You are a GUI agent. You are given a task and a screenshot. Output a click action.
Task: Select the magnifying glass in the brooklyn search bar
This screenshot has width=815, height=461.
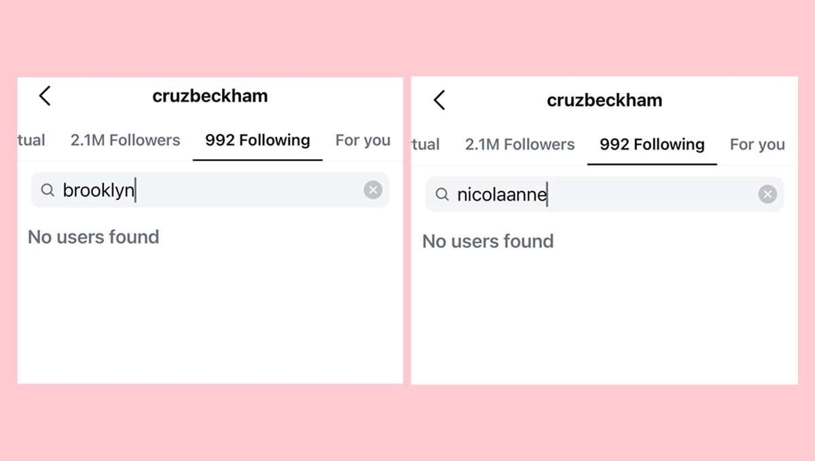click(48, 190)
